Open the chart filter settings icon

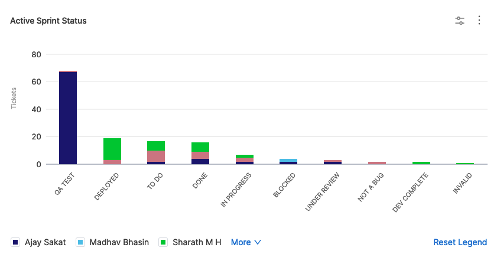460,21
